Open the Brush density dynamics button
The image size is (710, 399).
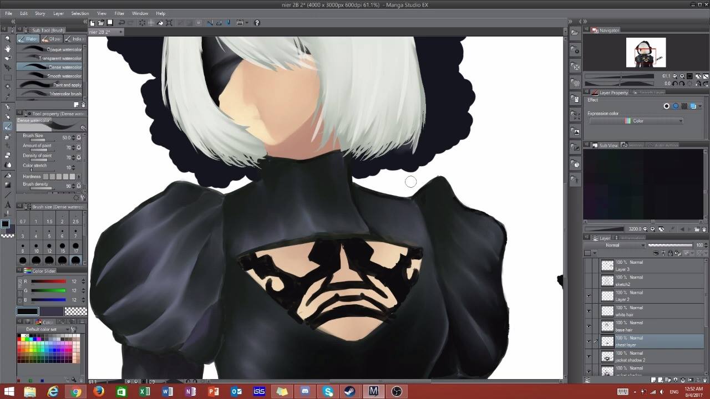(79, 186)
